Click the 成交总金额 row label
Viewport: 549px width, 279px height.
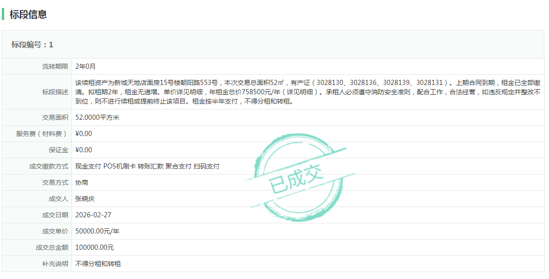pyautogui.click(x=52, y=247)
